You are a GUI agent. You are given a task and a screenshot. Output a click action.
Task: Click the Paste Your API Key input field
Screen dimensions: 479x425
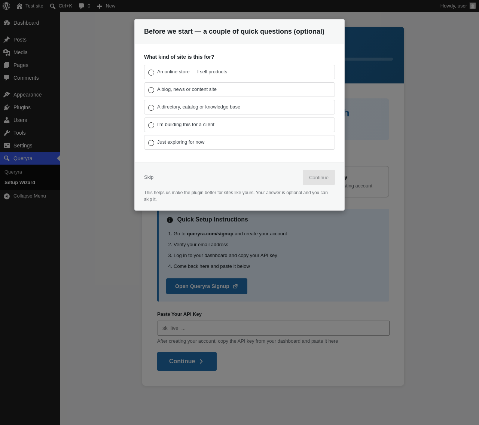(x=274, y=328)
